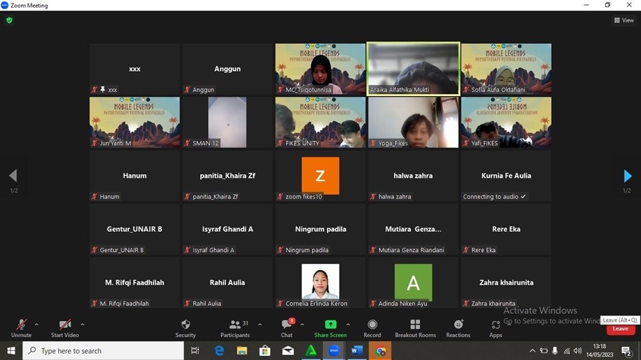Unmute the microphone
641x360 pixels.
[21, 328]
